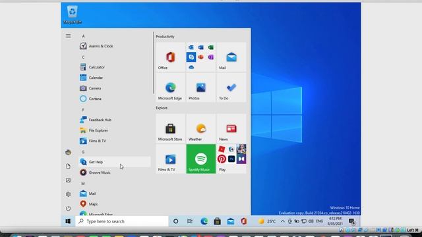
Task: Open Task View on the taskbar
Action: tap(190, 221)
